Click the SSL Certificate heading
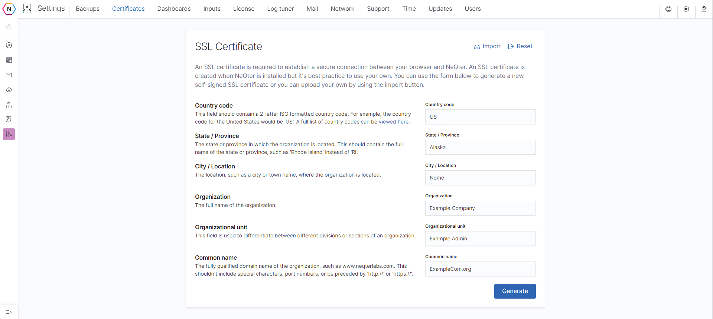 (228, 47)
